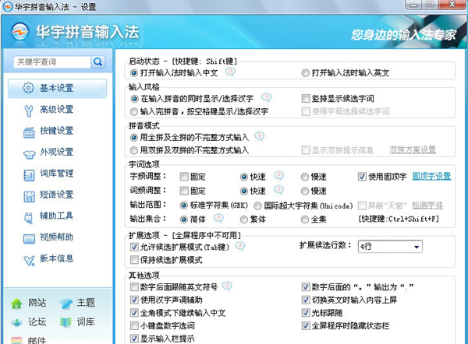
Task: Click the 按键设置 keyboard icon
Action: click(29, 131)
